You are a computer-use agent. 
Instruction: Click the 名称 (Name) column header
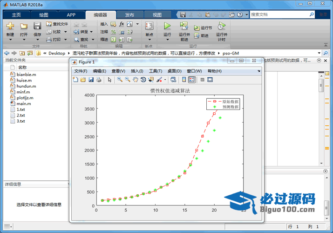(x=22, y=67)
